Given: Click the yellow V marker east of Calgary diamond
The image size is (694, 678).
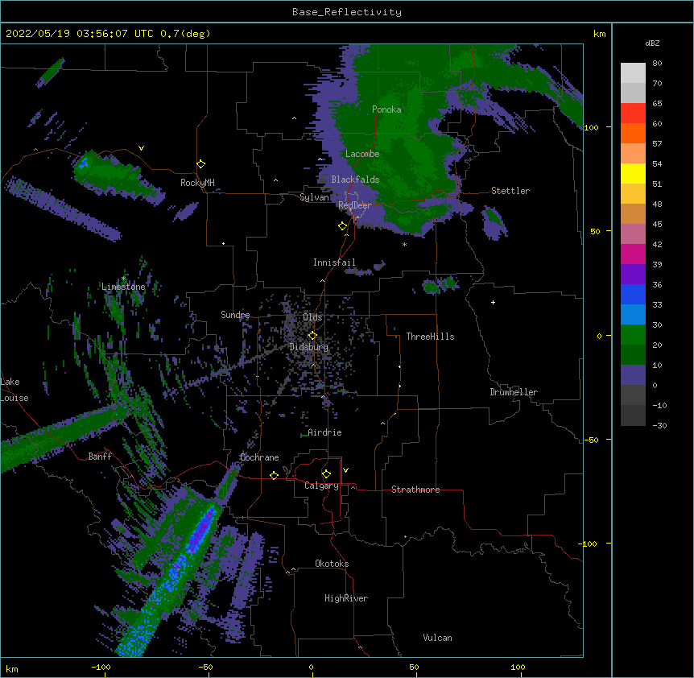Looking at the screenshot, I should pyautogui.click(x=345, y=470).
